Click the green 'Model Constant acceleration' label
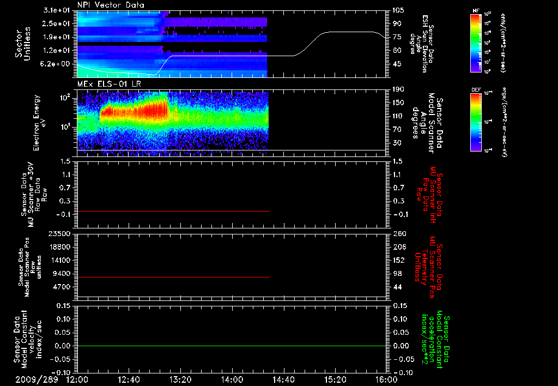 [x=435, y=339]
